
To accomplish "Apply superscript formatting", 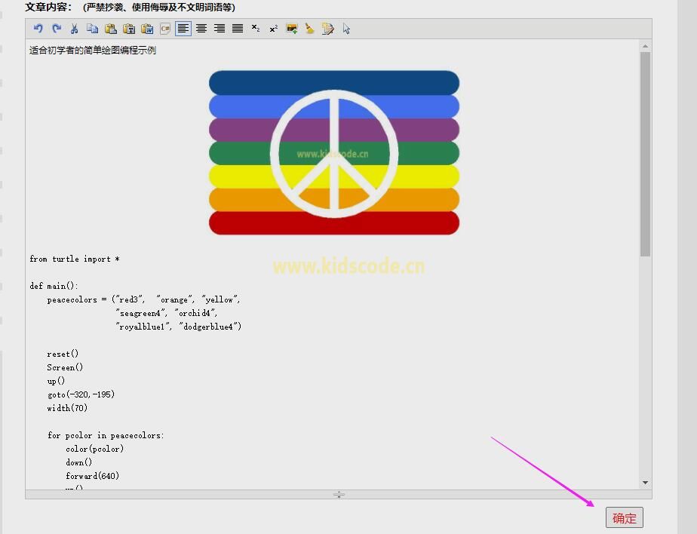I will coord(274,29).
